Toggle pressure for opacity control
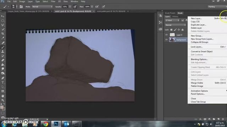Viewport: 227px width, 127px height. (75, 7)
